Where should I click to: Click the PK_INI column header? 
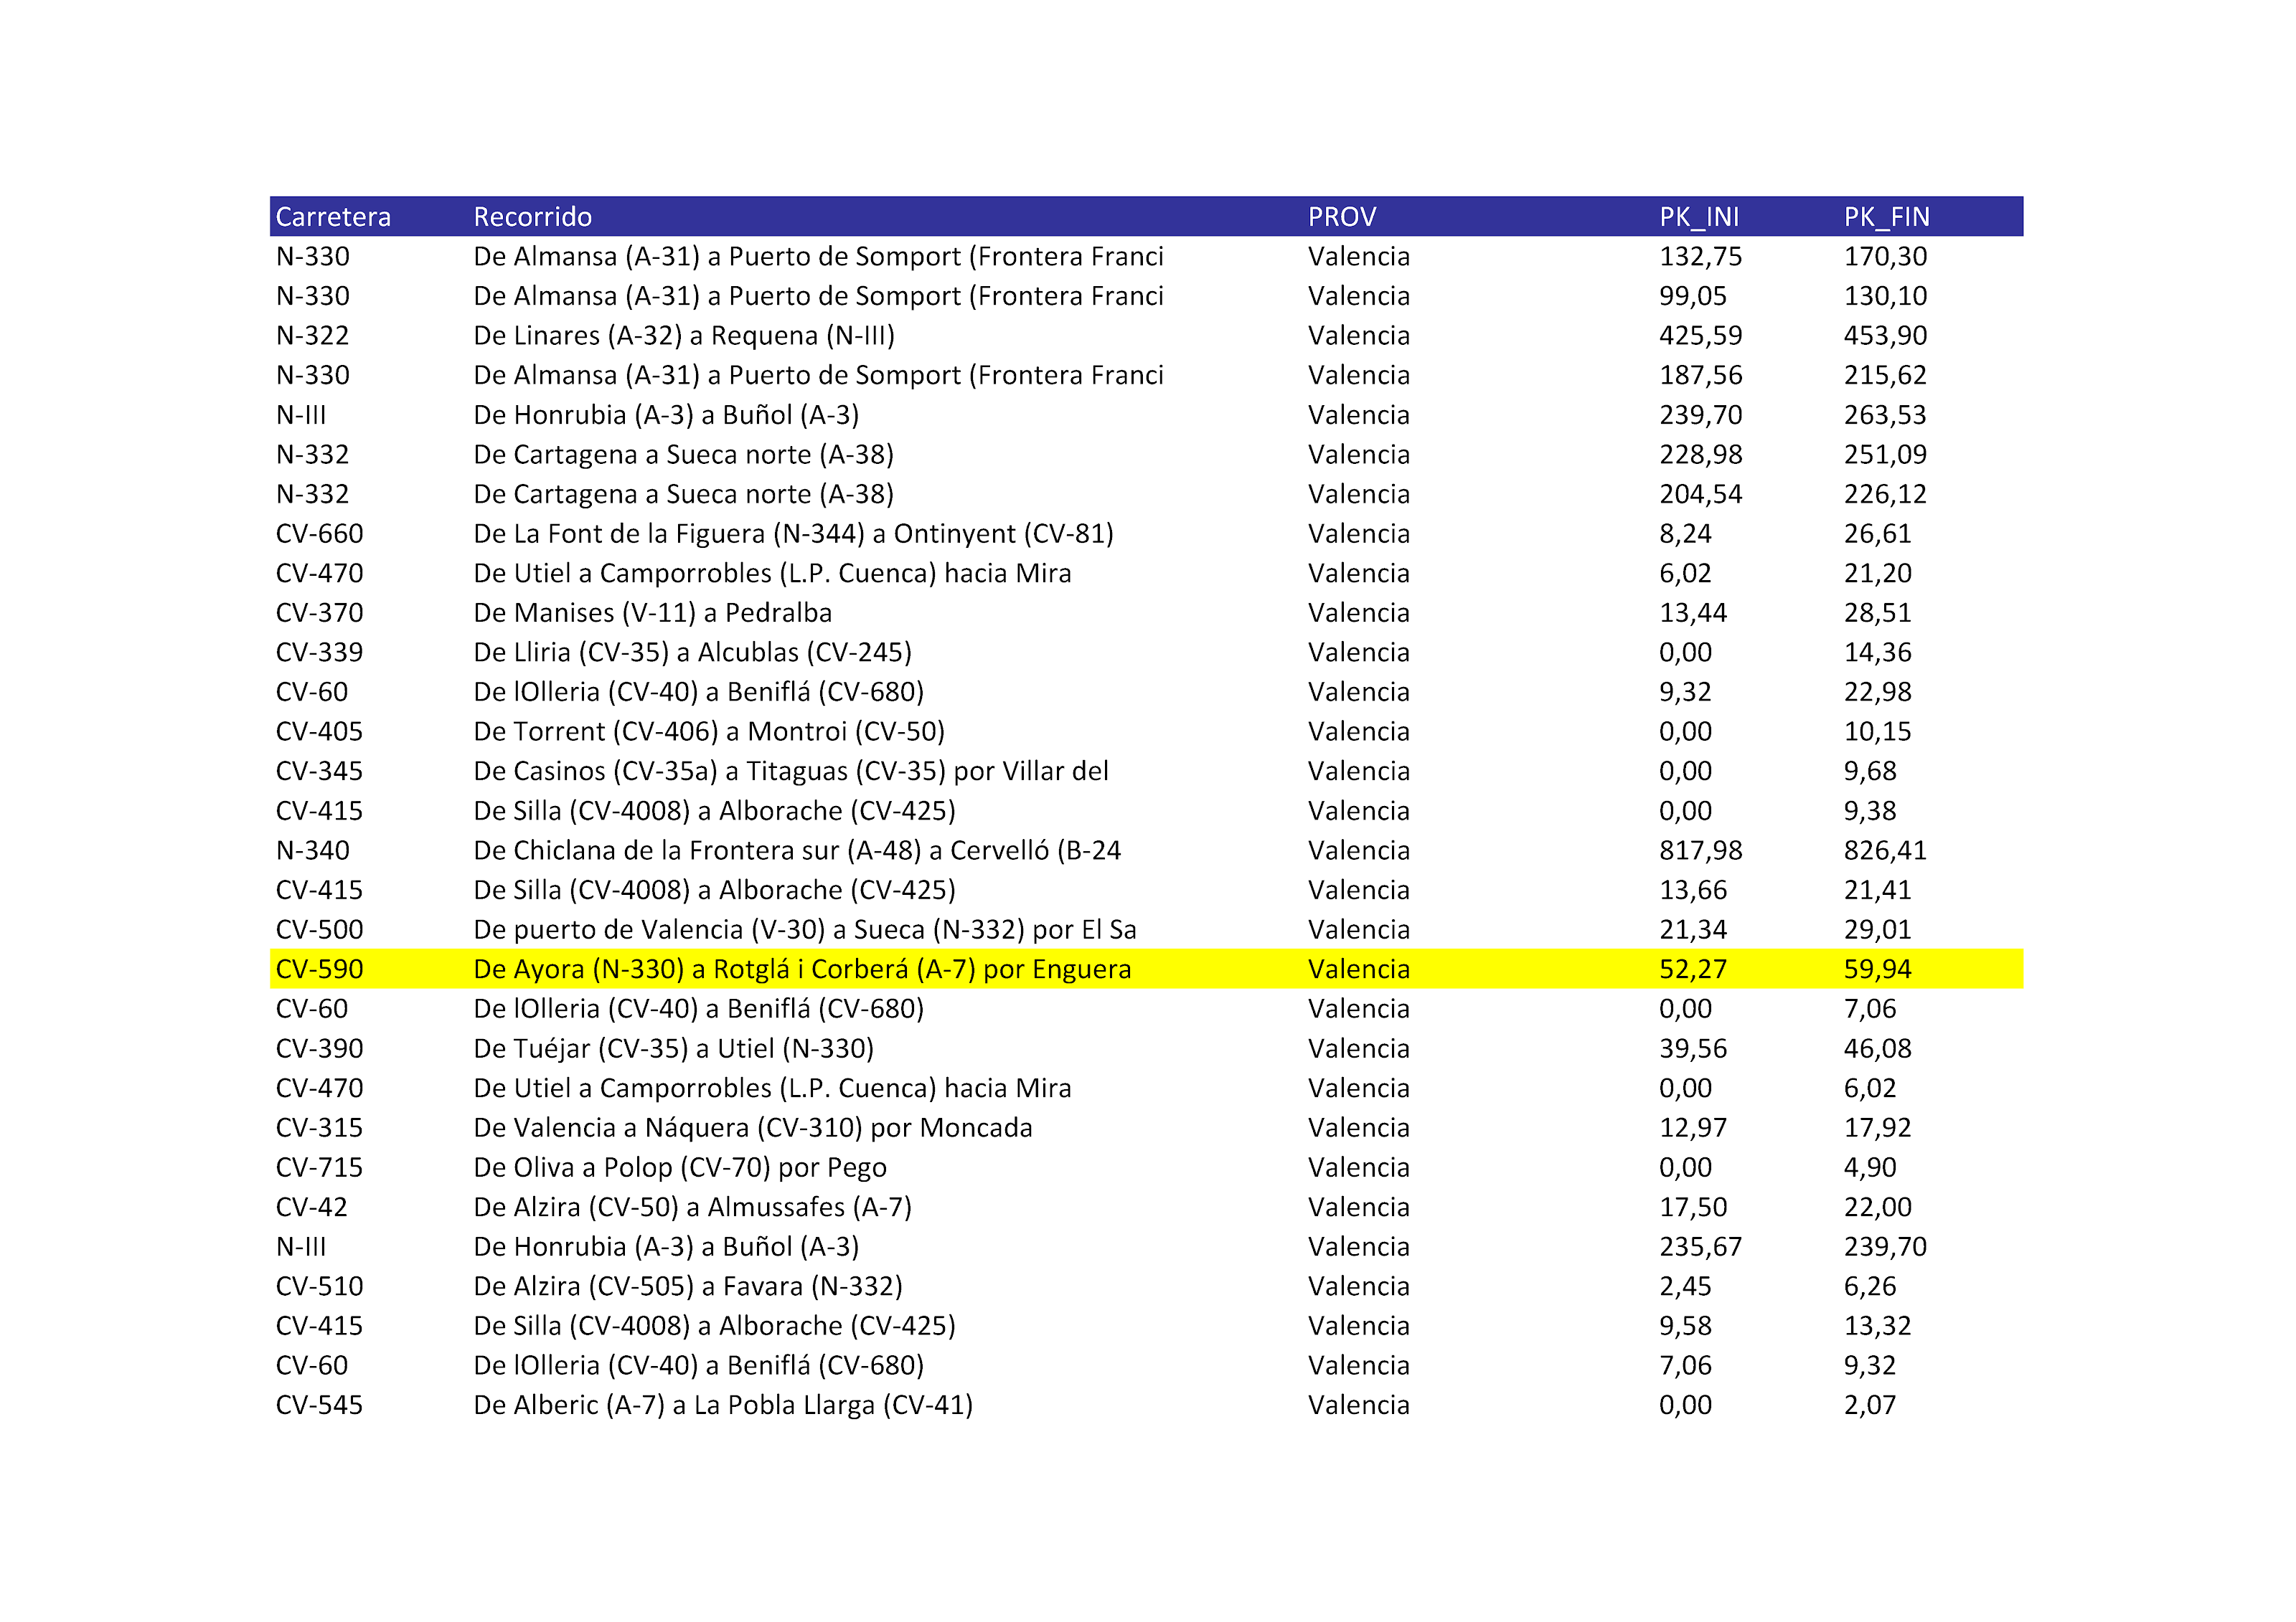tap(1699, 217)
